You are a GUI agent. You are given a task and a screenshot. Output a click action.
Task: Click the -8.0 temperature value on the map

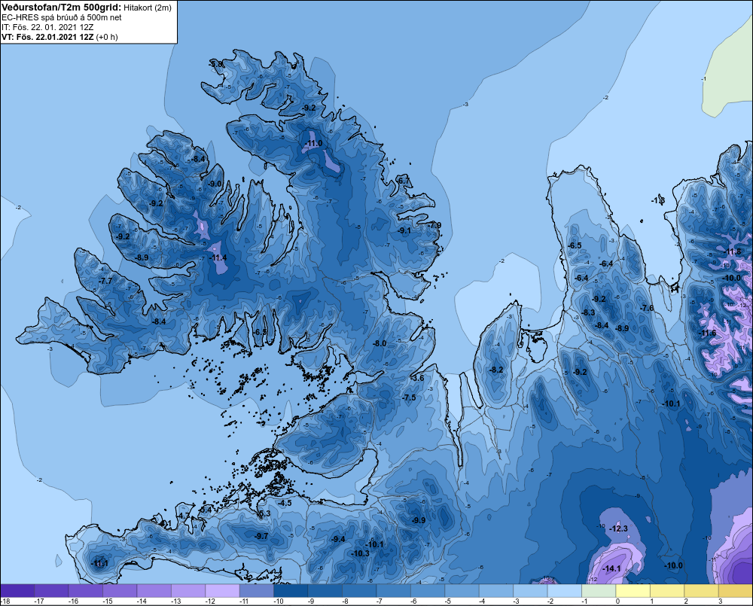point(380,343)
